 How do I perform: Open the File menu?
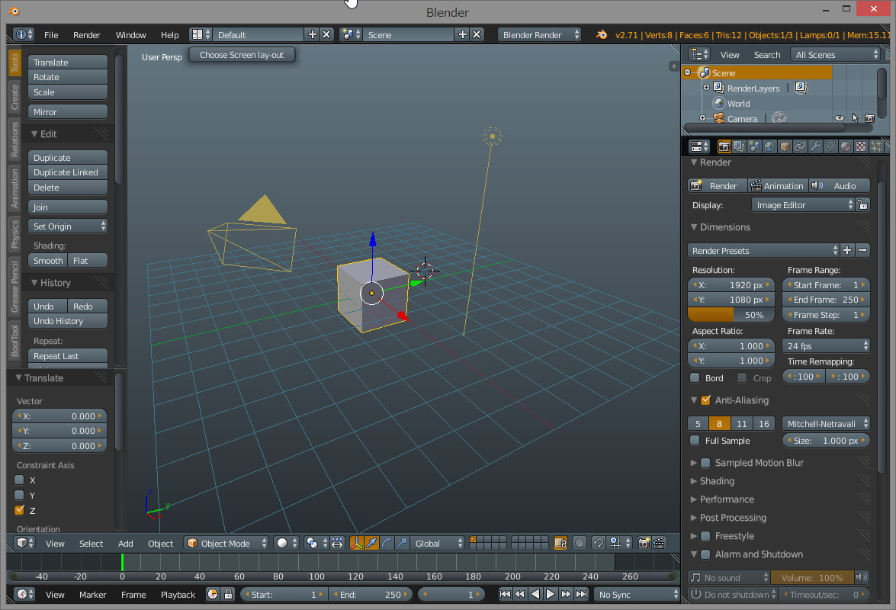[x=51, y=35]
